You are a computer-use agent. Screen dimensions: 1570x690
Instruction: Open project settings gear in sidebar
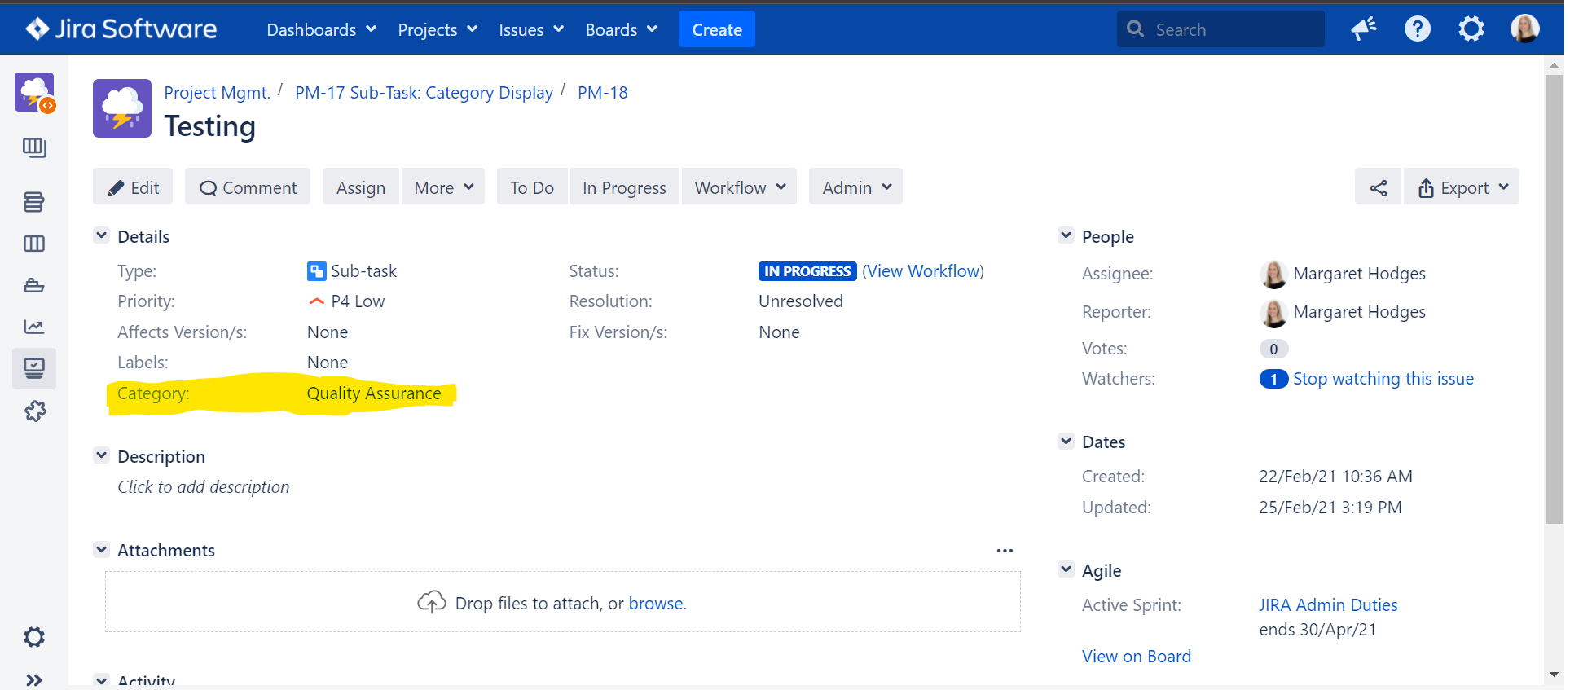tap(34, 637)
